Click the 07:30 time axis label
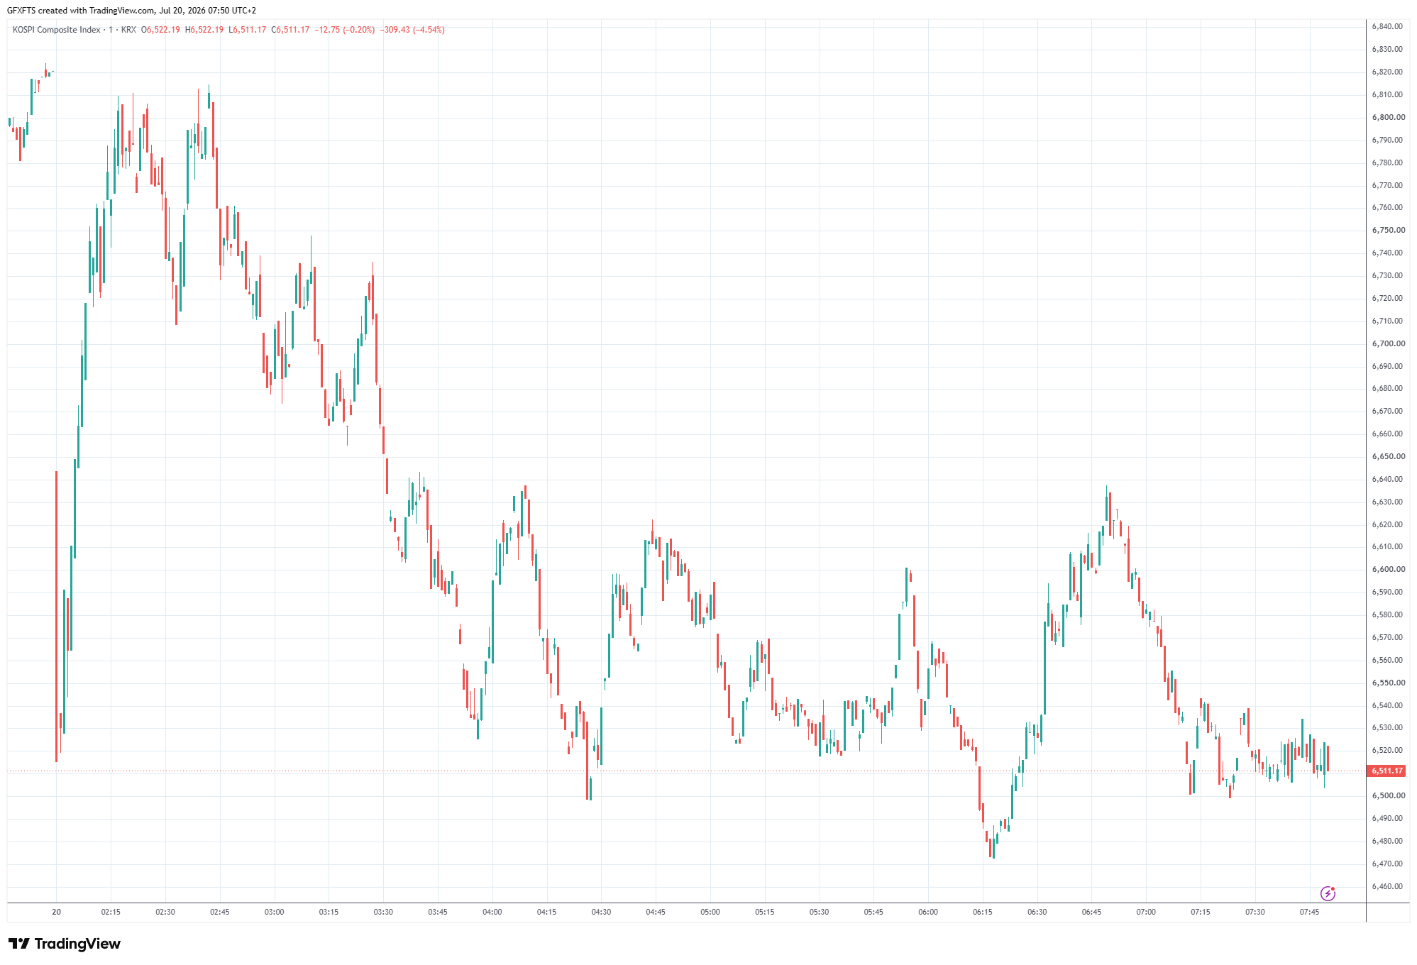1417x965 pixels. 1255,912
